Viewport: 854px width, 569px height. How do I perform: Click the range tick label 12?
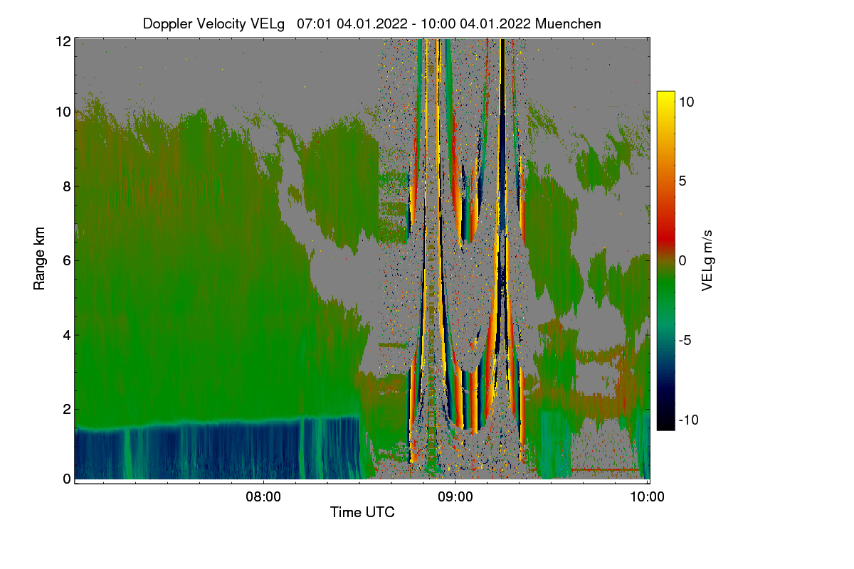(63, 42)
